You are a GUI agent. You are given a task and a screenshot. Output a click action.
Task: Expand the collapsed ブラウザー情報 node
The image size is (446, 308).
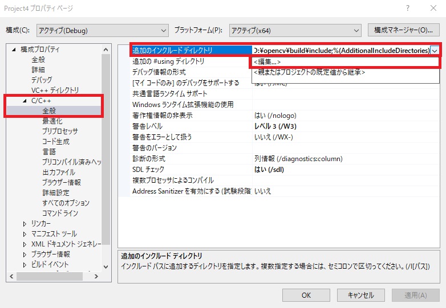point(25,254)
